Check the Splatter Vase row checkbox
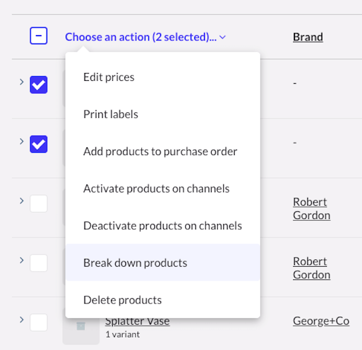Image resolution: width=362 pixels, height=350 pixels. point(39,322)
